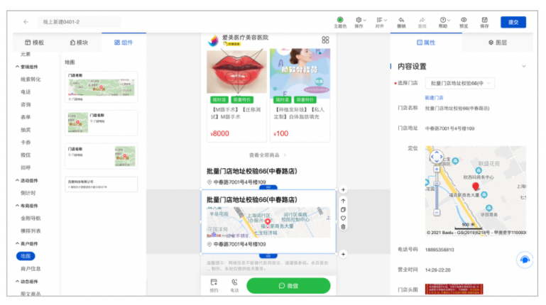
Task: Open the 主题色 green theme color picker
Action: [x=340, y=22]
